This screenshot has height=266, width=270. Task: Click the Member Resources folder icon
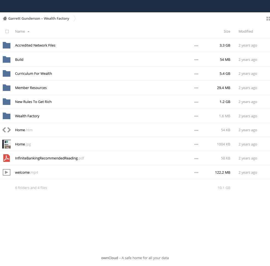pos(7,88)
